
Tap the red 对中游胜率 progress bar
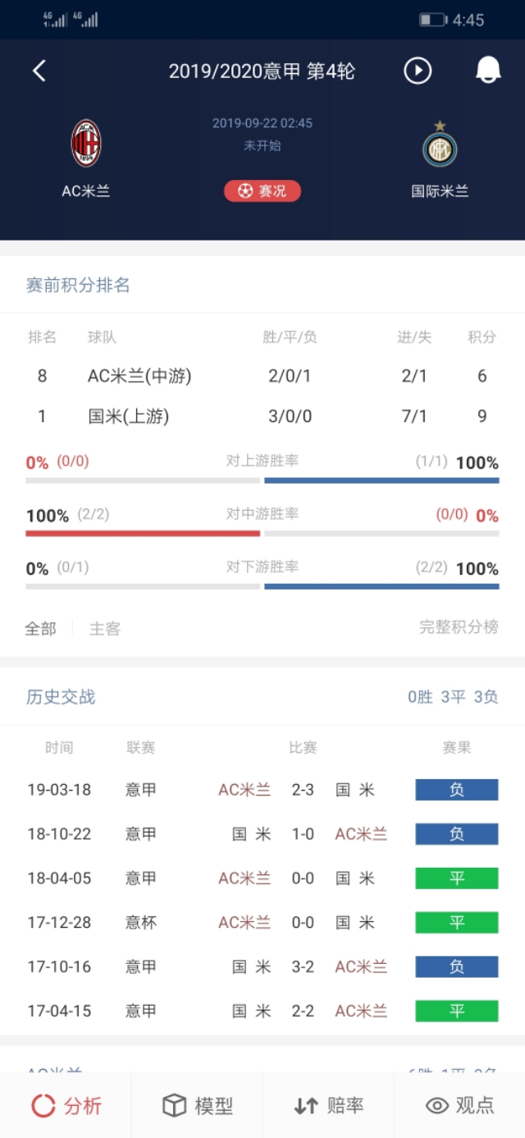click(x=141, y=533)
